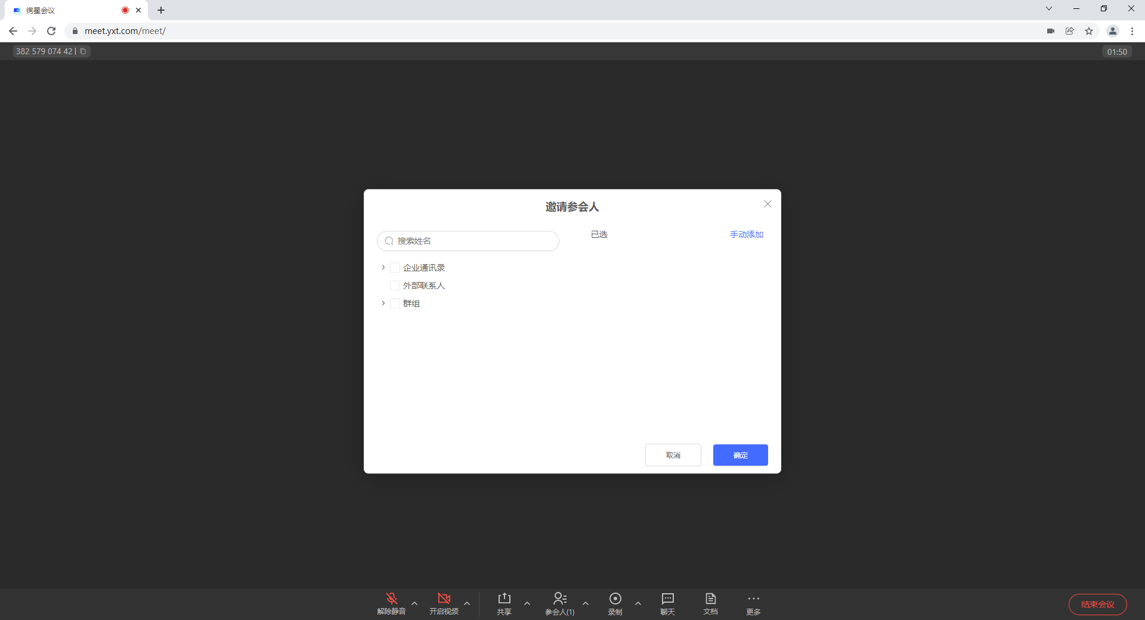Click the 取消 button
The height and width of the screenshot is (620, 1145).
[x=673, y=455]
